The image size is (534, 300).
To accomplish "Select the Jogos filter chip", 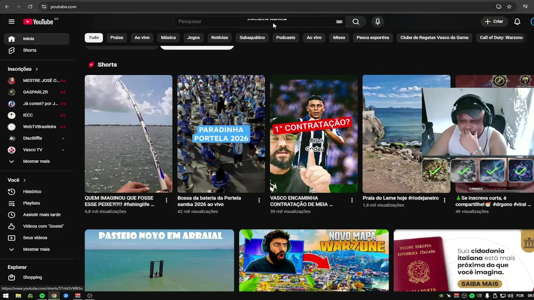I will point(194,37).
